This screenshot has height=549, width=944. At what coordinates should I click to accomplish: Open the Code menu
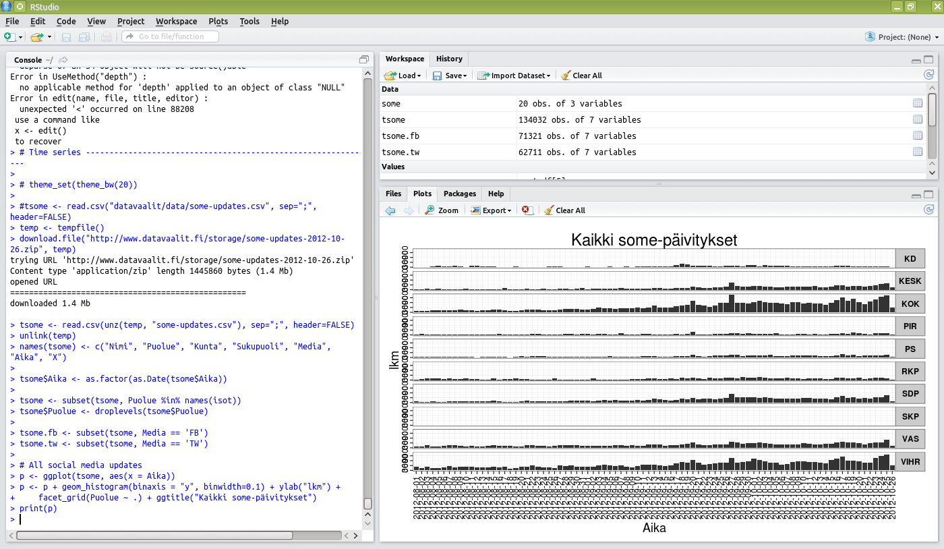click(66, 21)
